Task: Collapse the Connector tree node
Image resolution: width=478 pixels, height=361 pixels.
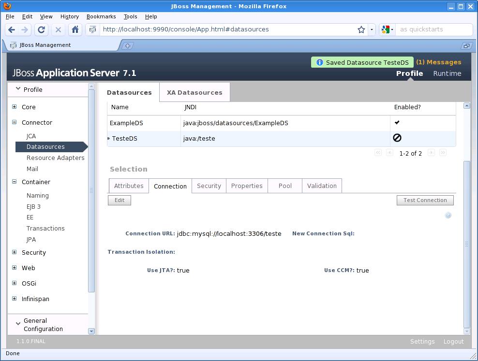Action: (x=15, y=122)
